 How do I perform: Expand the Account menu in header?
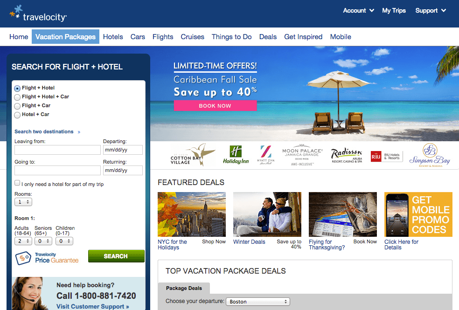pos(358,11)
